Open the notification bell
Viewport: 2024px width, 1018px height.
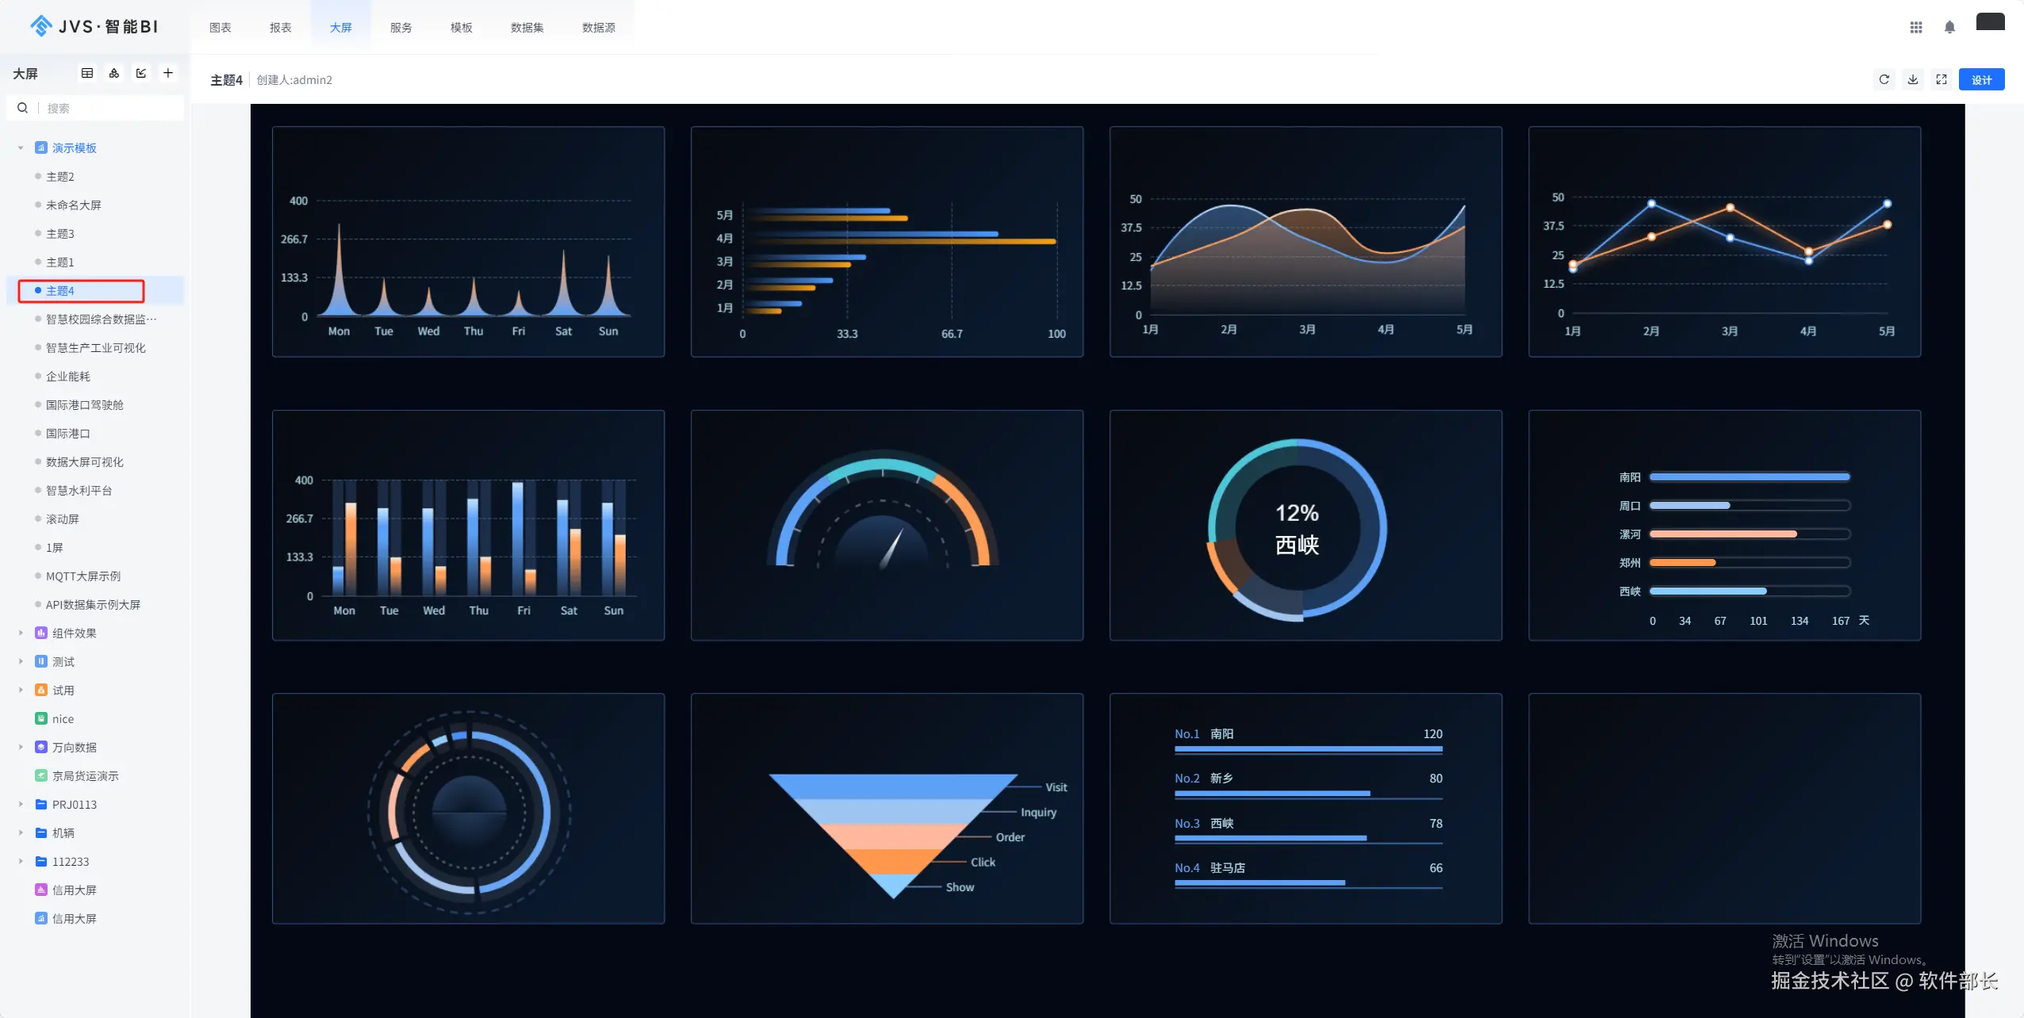tap(1949, 28)
